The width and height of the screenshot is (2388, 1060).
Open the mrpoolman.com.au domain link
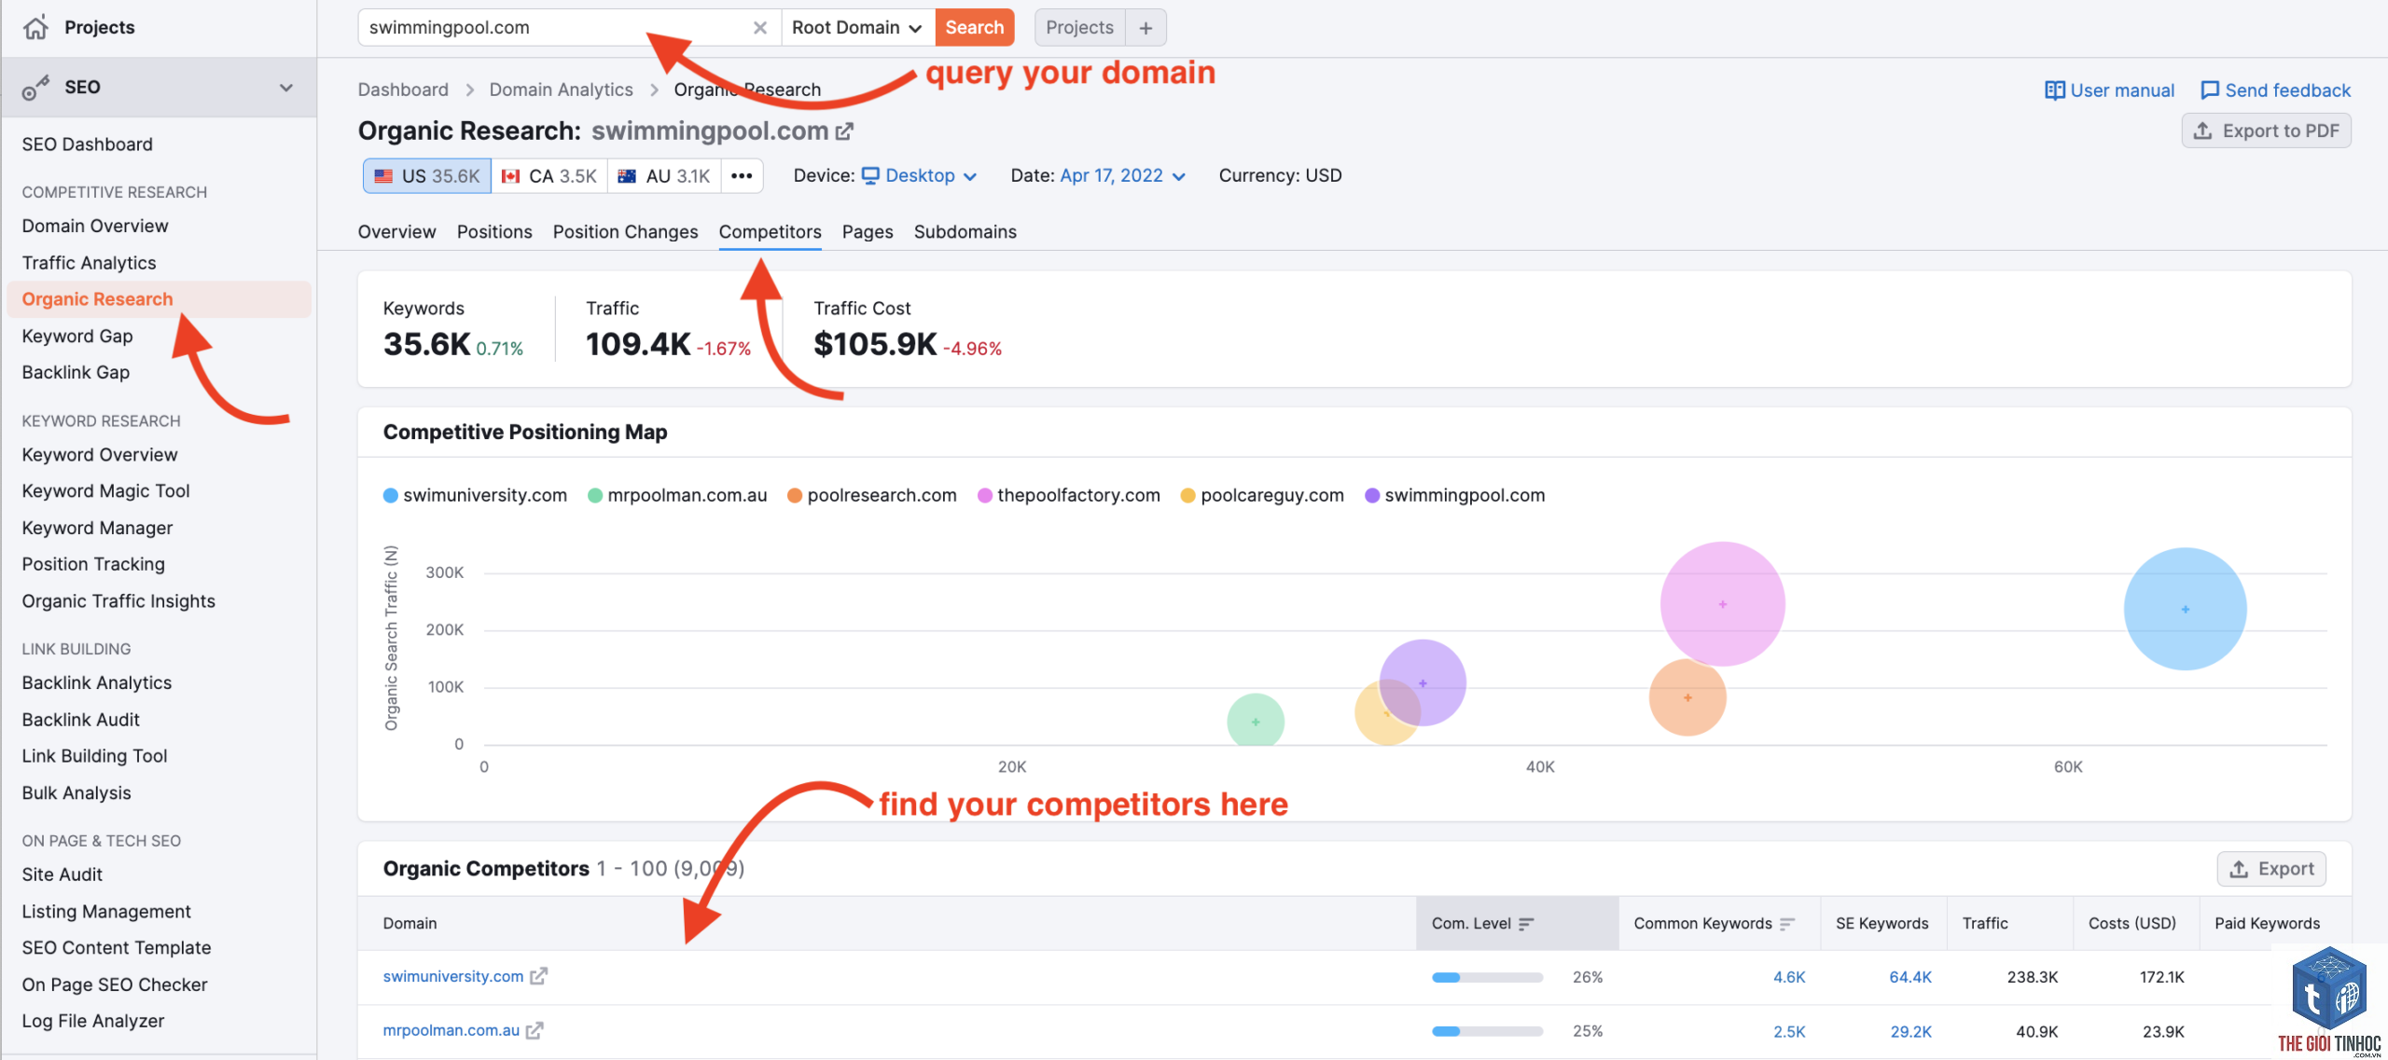pyautogui.click(x=451, y=1030)
